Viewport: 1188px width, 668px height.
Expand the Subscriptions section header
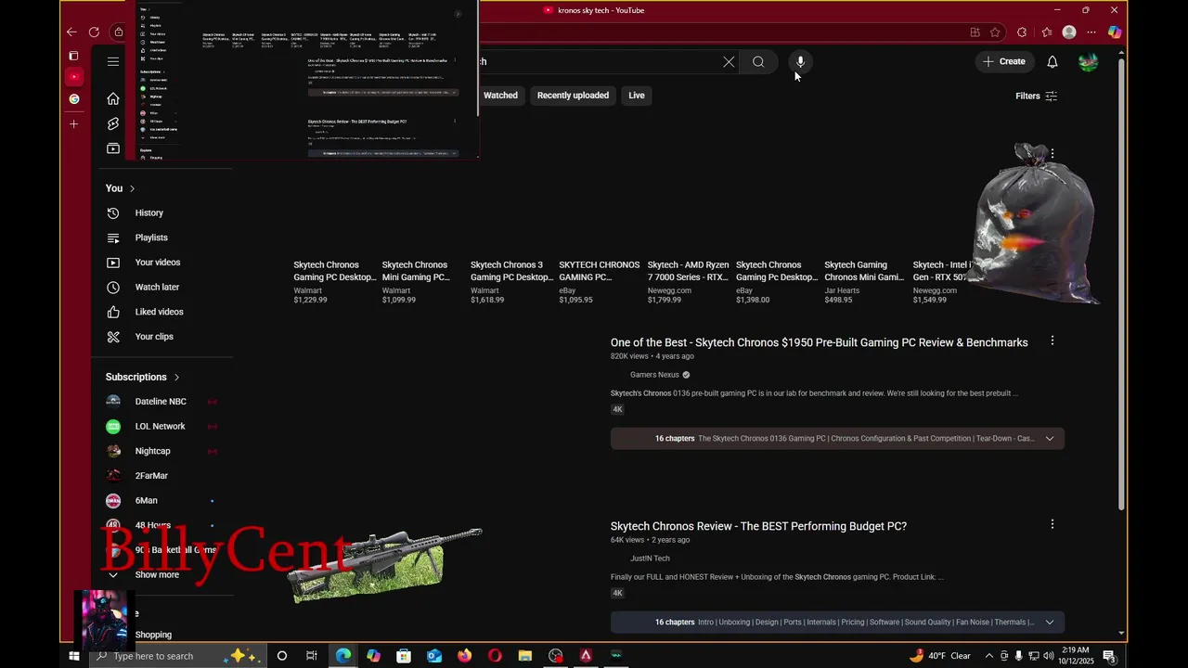143,377
